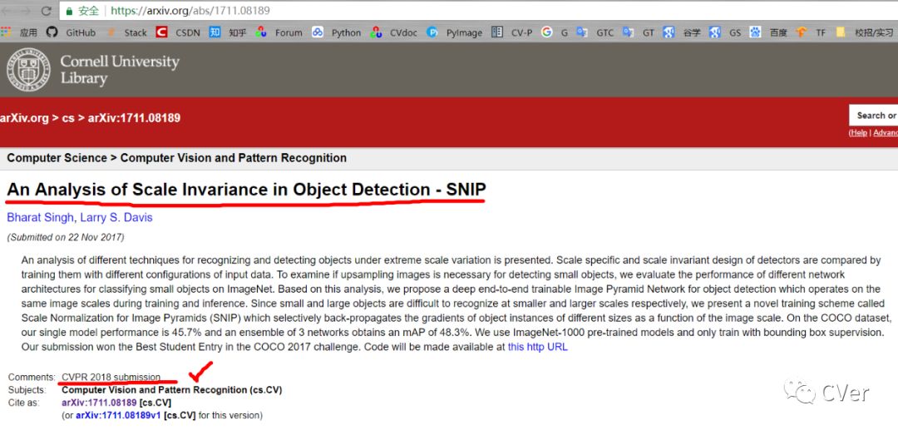
Task: Open the 知乎 bookmark
Action: coord(228,32)
